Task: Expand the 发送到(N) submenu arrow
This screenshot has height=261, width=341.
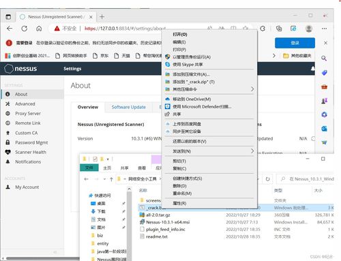Action: pos(252,151)
